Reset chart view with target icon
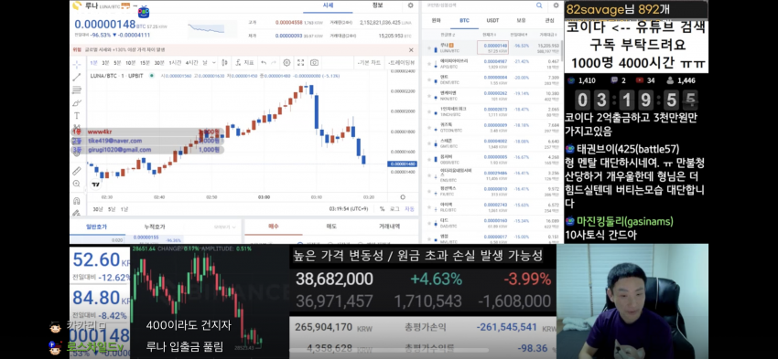The image size is (778, 359). (x=403, y=197)
